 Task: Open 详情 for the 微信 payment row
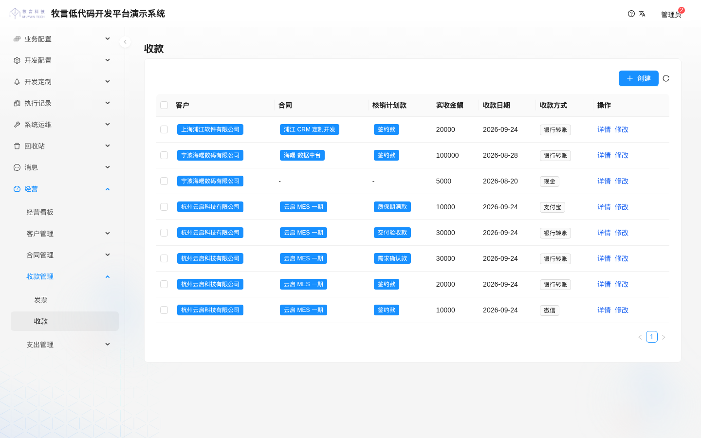pyautogui.click(x=604, y=310)
